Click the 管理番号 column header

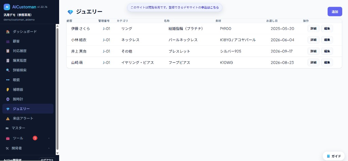tap(104, 21)
